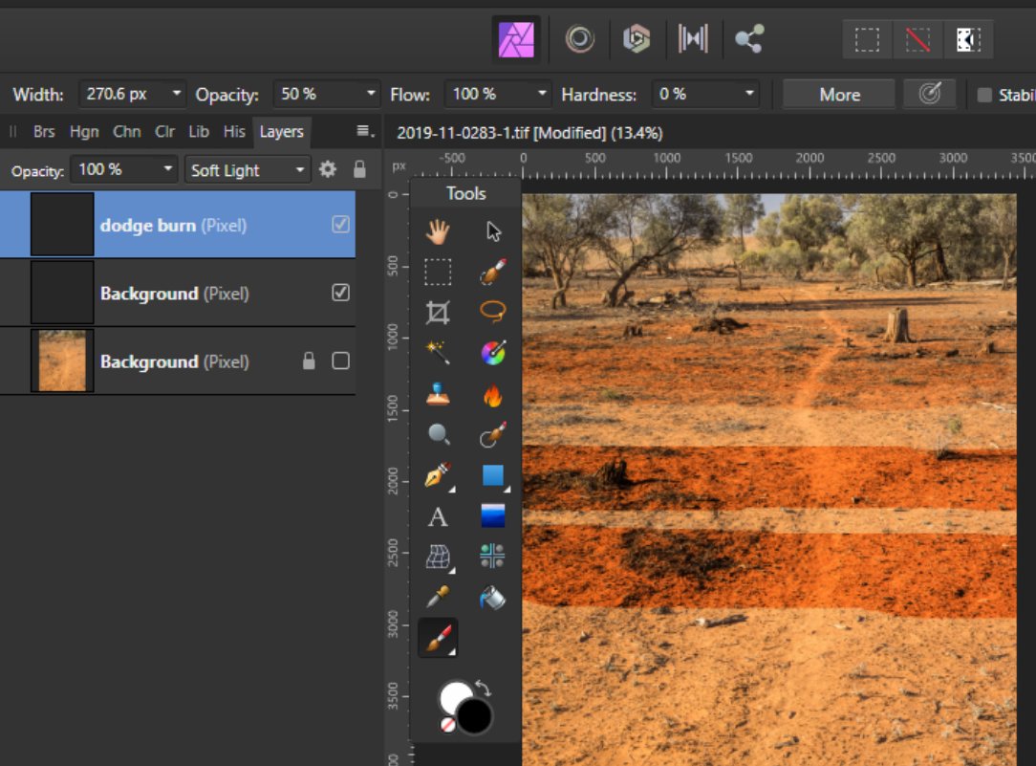Select the Mesh Warp tool
The width and height of the screenshot is (1036, 766).
tap(438, 558)
